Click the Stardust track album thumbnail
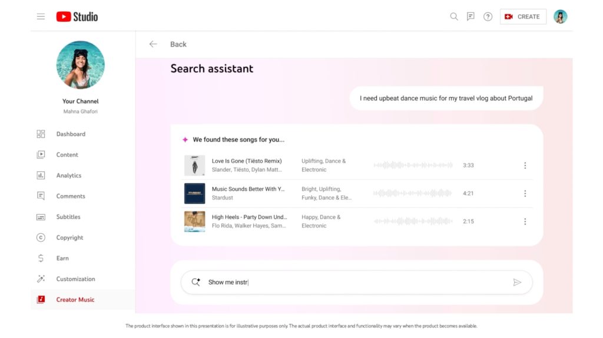Screen dimensions: 603x338 [194, 193]
